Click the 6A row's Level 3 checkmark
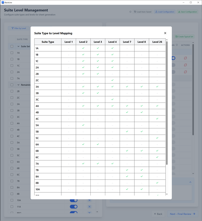This screenshot has height=221, width=202. point(98,144)
